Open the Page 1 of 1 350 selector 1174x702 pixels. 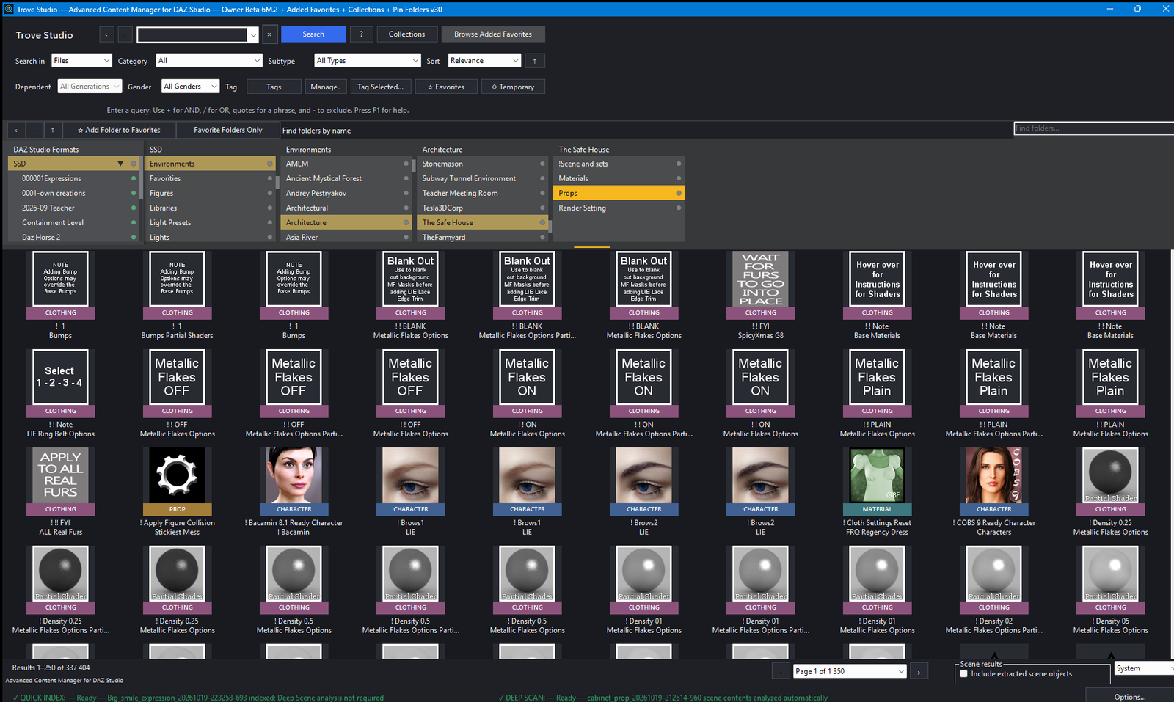(x=850, y=671)
